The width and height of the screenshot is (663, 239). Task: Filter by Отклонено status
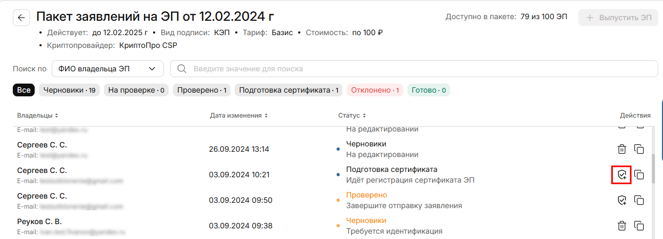pyautogui.click(x=374, y=90)
